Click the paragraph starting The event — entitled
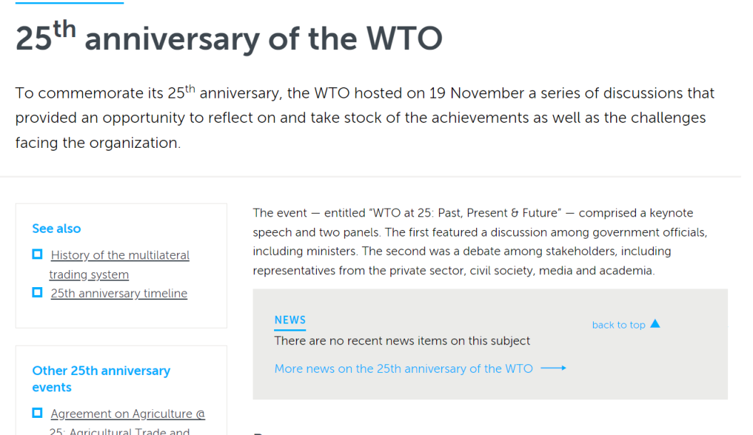753x435 pixels. (x=472, y=242)
